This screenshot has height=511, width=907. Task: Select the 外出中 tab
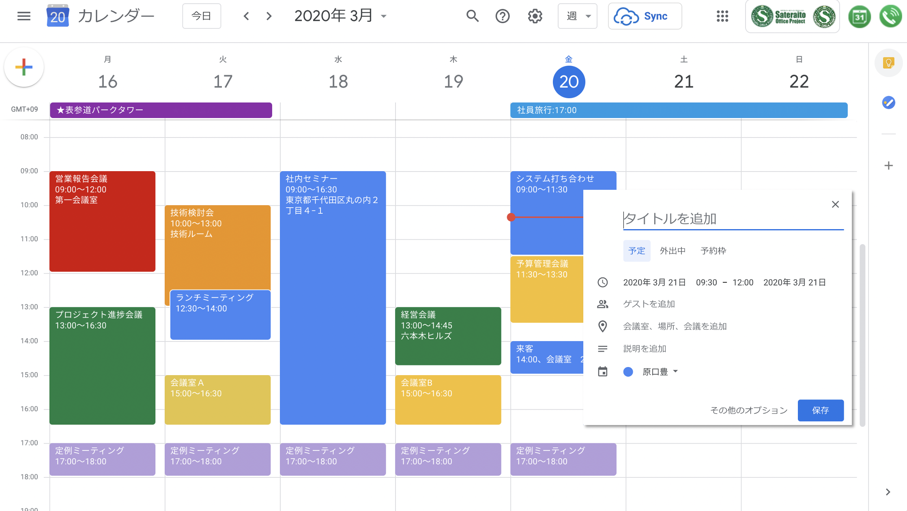coord(673,251)
